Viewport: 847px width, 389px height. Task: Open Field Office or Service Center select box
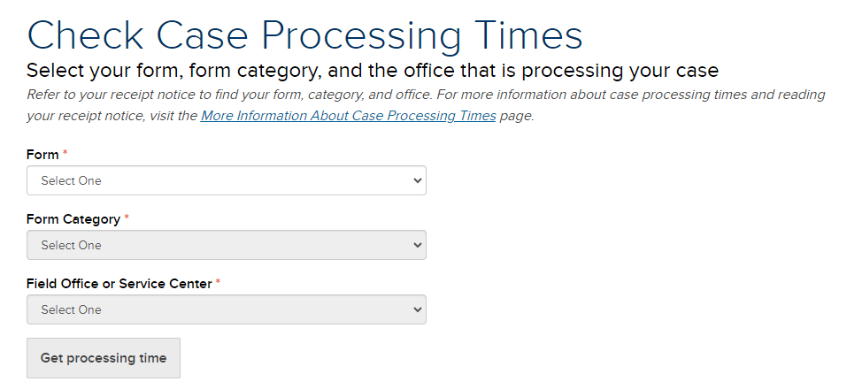[226, 309]
